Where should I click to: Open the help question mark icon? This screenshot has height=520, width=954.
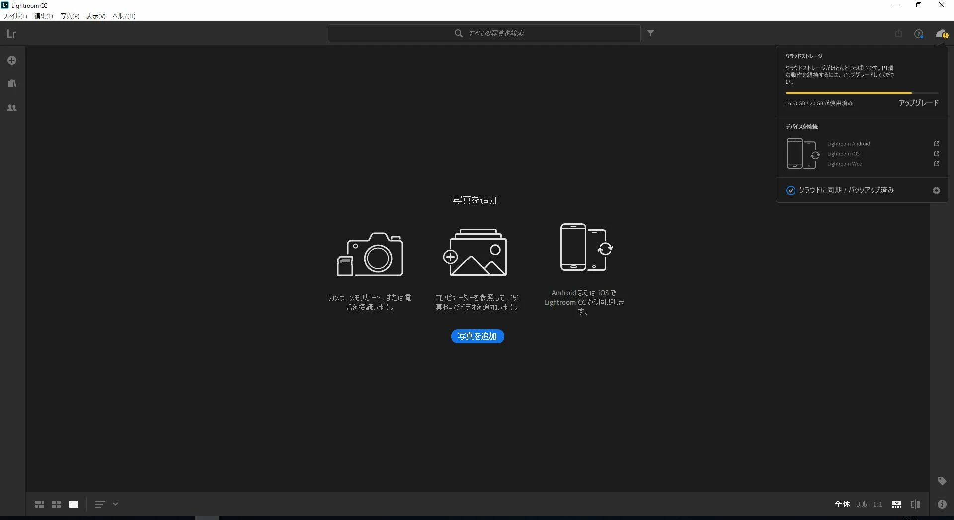[x=919, y=34]
